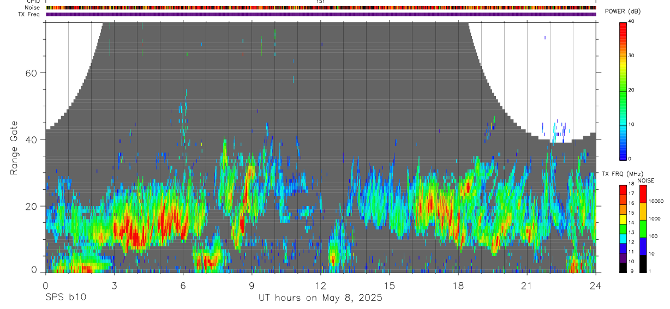The width and height of the screenshot is (670, 309).
Task: Click the 24 hour label on the UT axis
Action: [x=596, y=286]
